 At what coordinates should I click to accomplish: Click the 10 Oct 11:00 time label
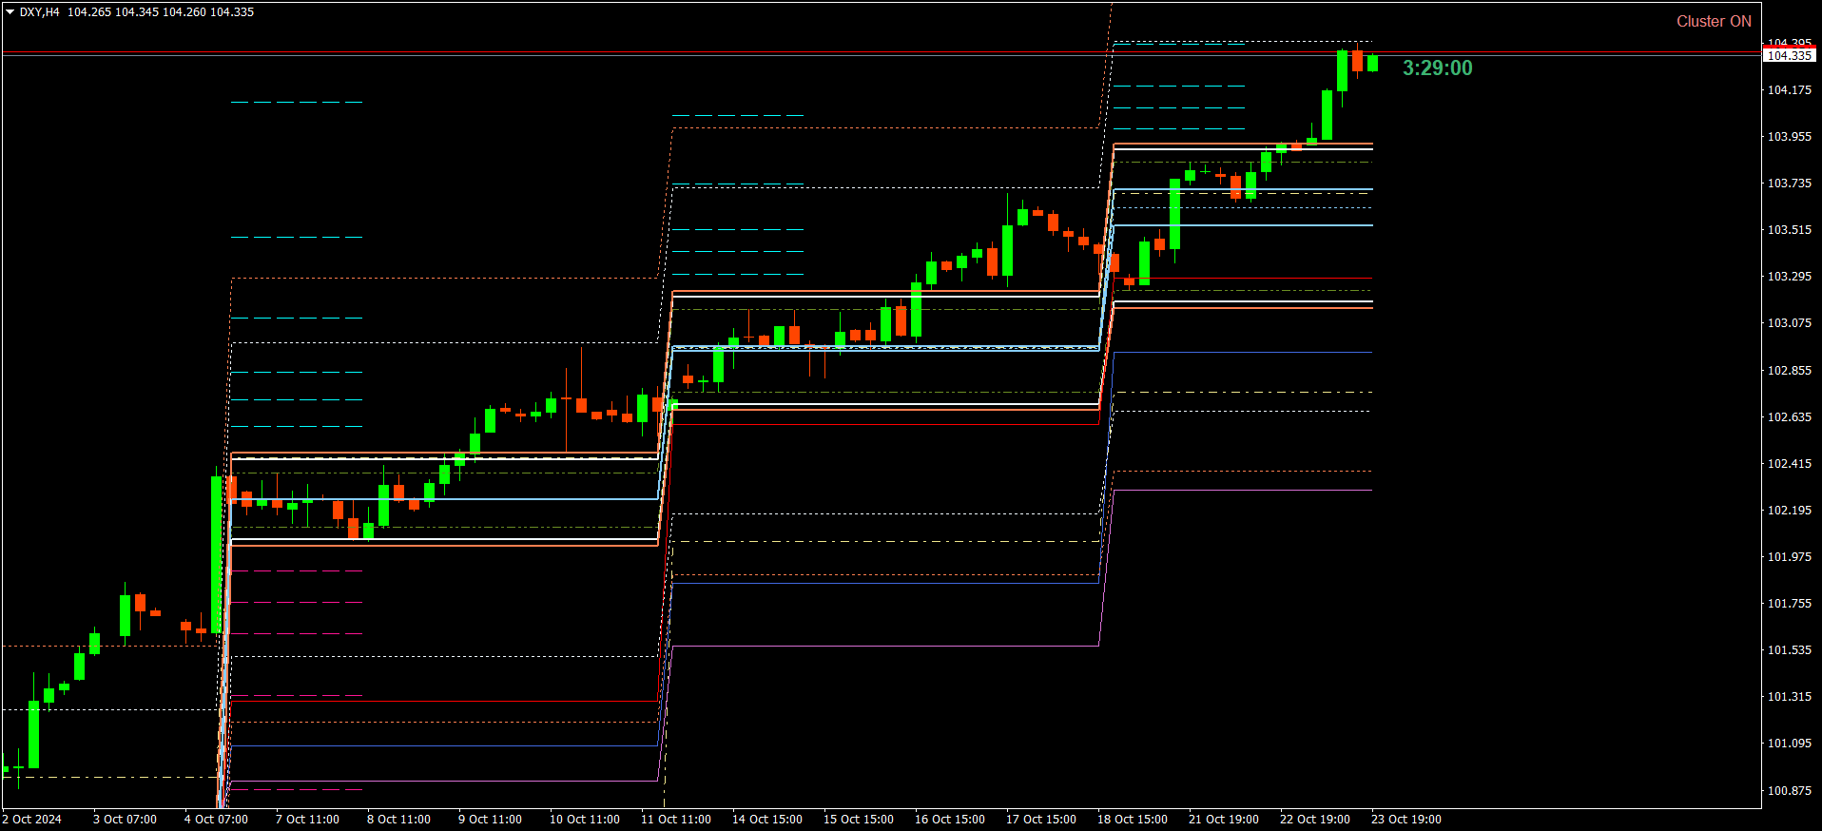coord(585,820)
